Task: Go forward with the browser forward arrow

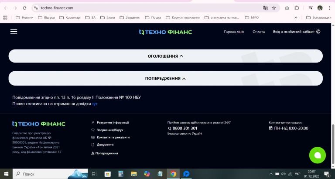Action: [x=15, y=8]
